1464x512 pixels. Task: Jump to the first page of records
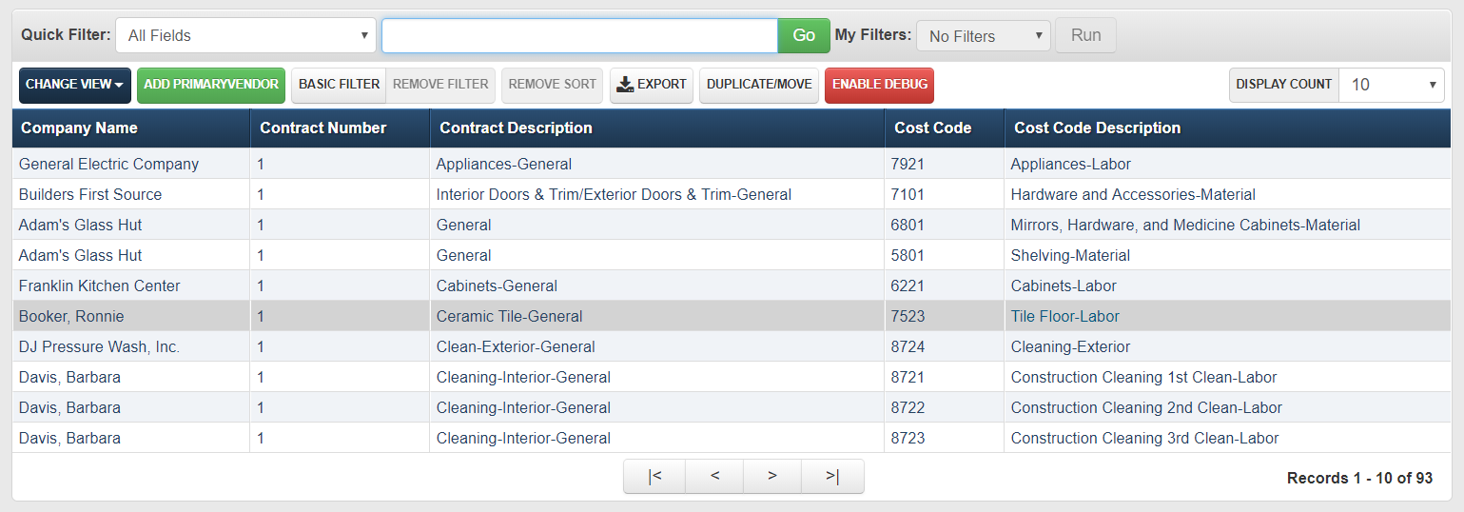tap(654, 476)
